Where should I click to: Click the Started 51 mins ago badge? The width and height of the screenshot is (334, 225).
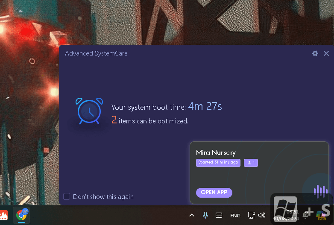(x=218, y=162)
